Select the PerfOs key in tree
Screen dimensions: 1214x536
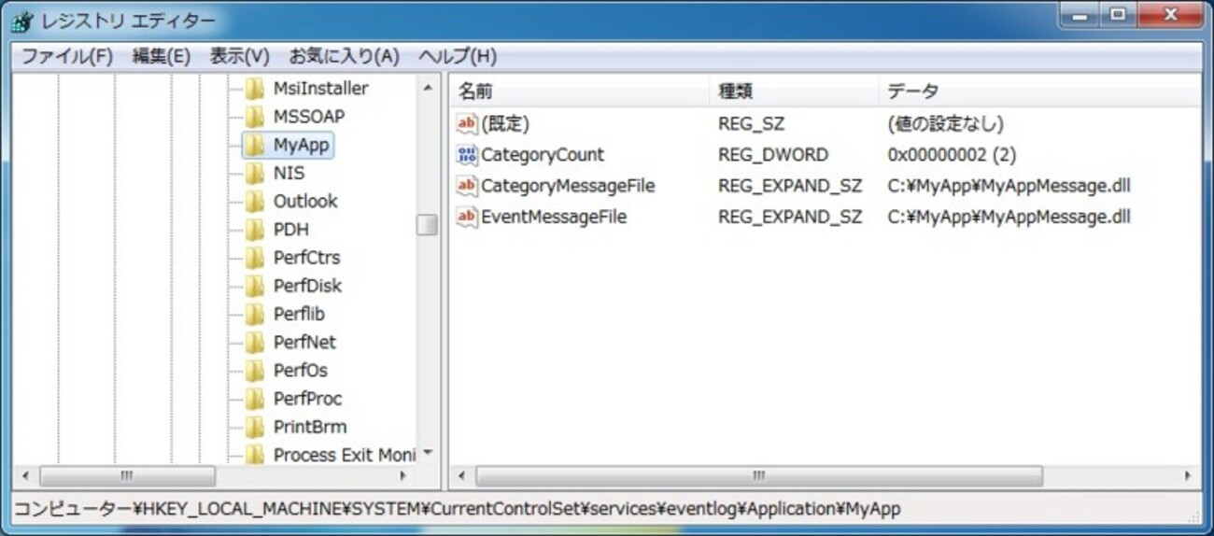tap(301, 371)
